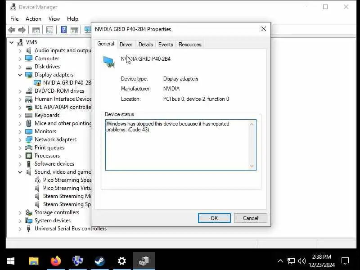
Task: Expand the Disk drives node
Action: pos(20,67)
